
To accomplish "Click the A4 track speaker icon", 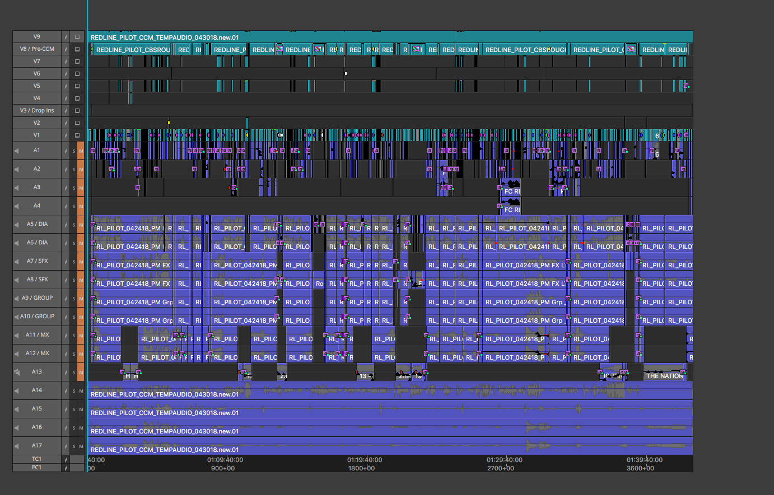I will 16,206.
